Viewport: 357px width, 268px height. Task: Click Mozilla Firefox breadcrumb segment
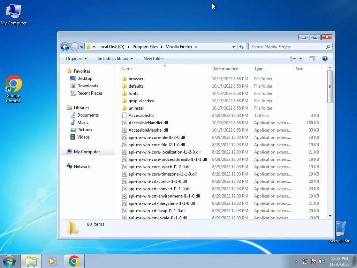[179, 47]
